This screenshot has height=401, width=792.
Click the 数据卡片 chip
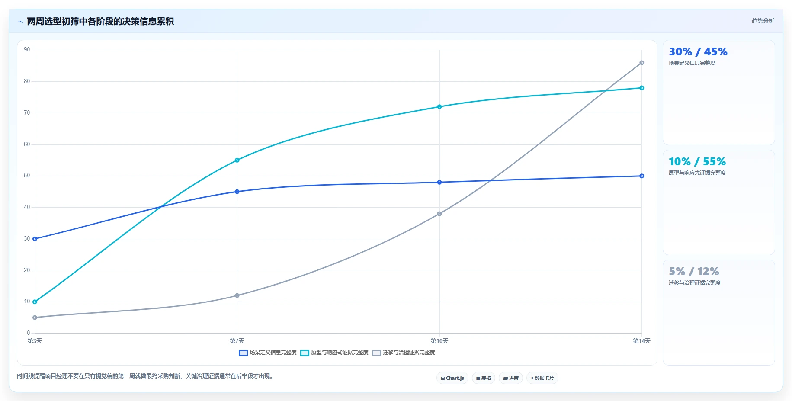tap(542, 378)
